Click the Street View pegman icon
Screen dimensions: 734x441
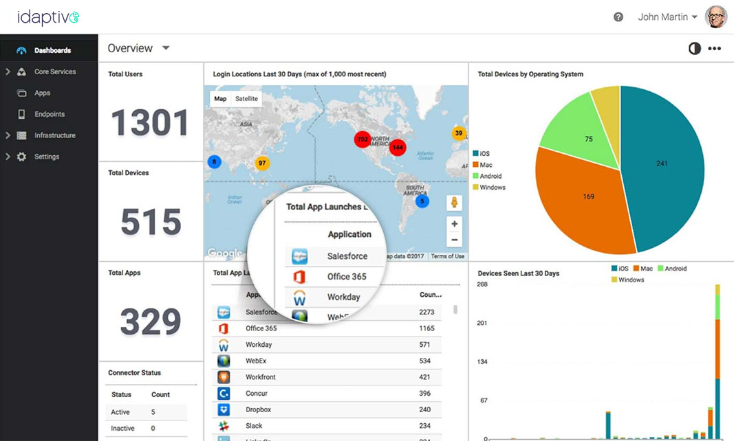(x=454, y=203)
